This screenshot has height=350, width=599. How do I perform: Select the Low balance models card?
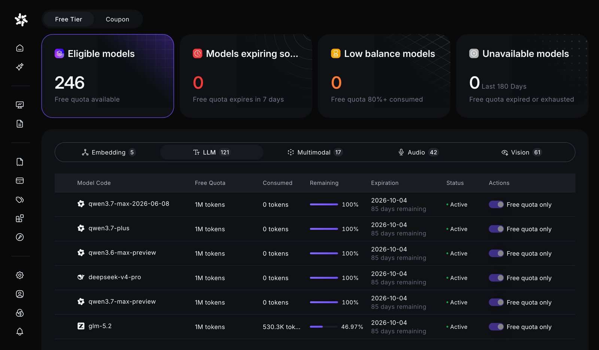click(384, 76)
